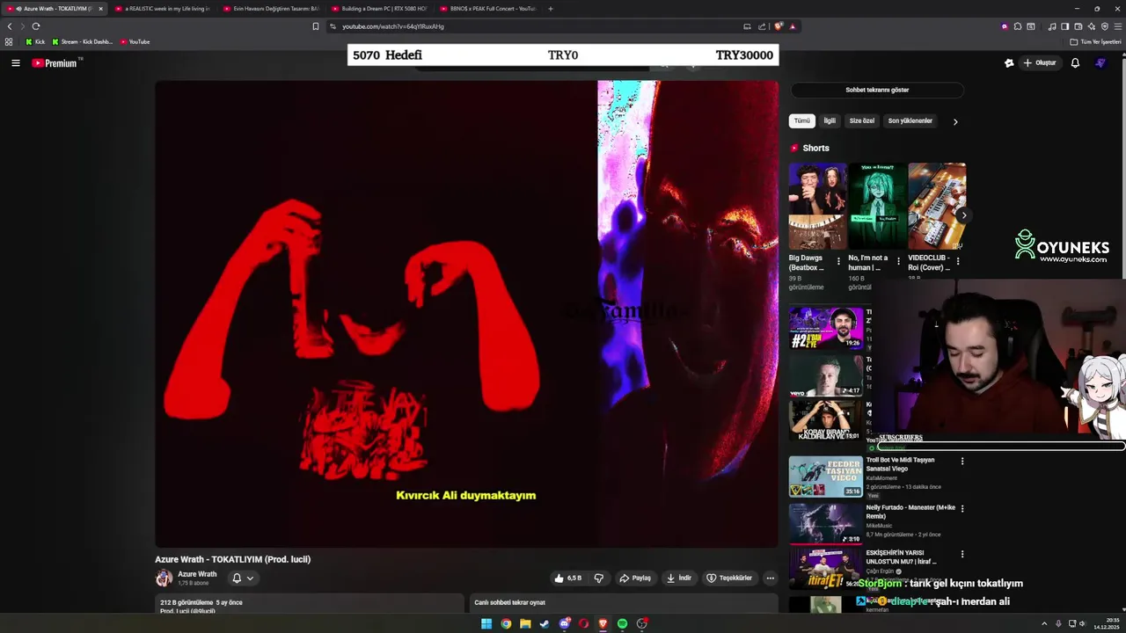The height and width of the screenshot is (633, 1126).
Task: Click the Brave Rewards triangle icon
Action: point(793,26)
